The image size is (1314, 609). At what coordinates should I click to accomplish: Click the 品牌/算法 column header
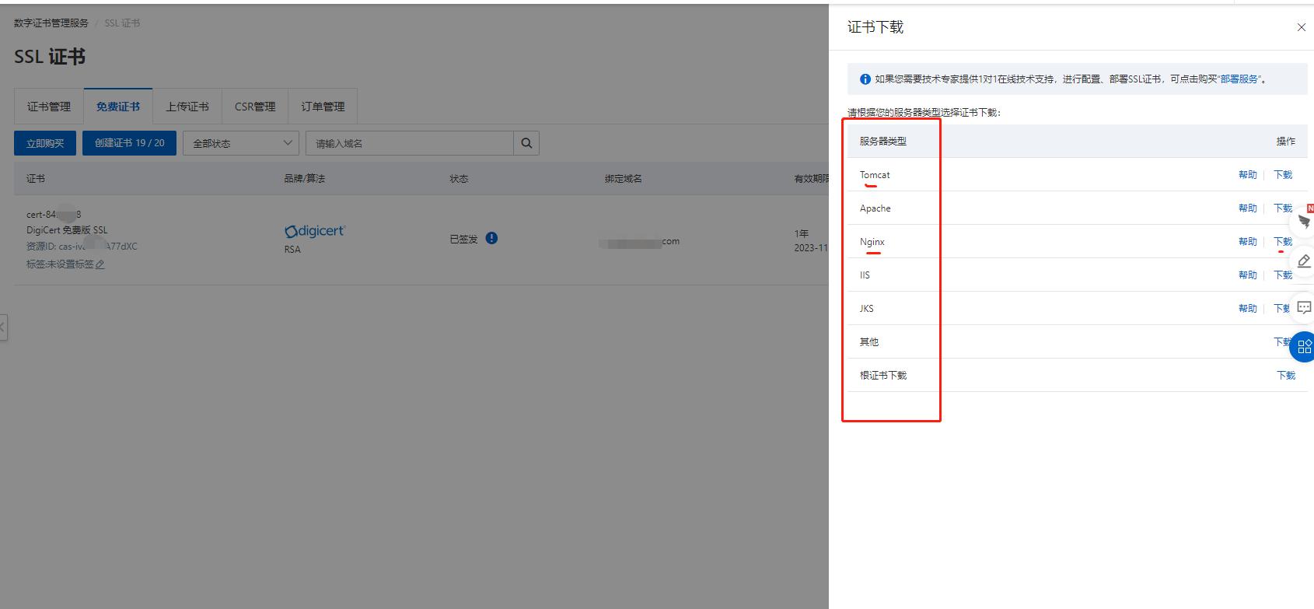point(304,179)
